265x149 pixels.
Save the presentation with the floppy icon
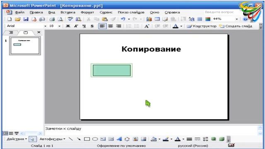[26, 19]
